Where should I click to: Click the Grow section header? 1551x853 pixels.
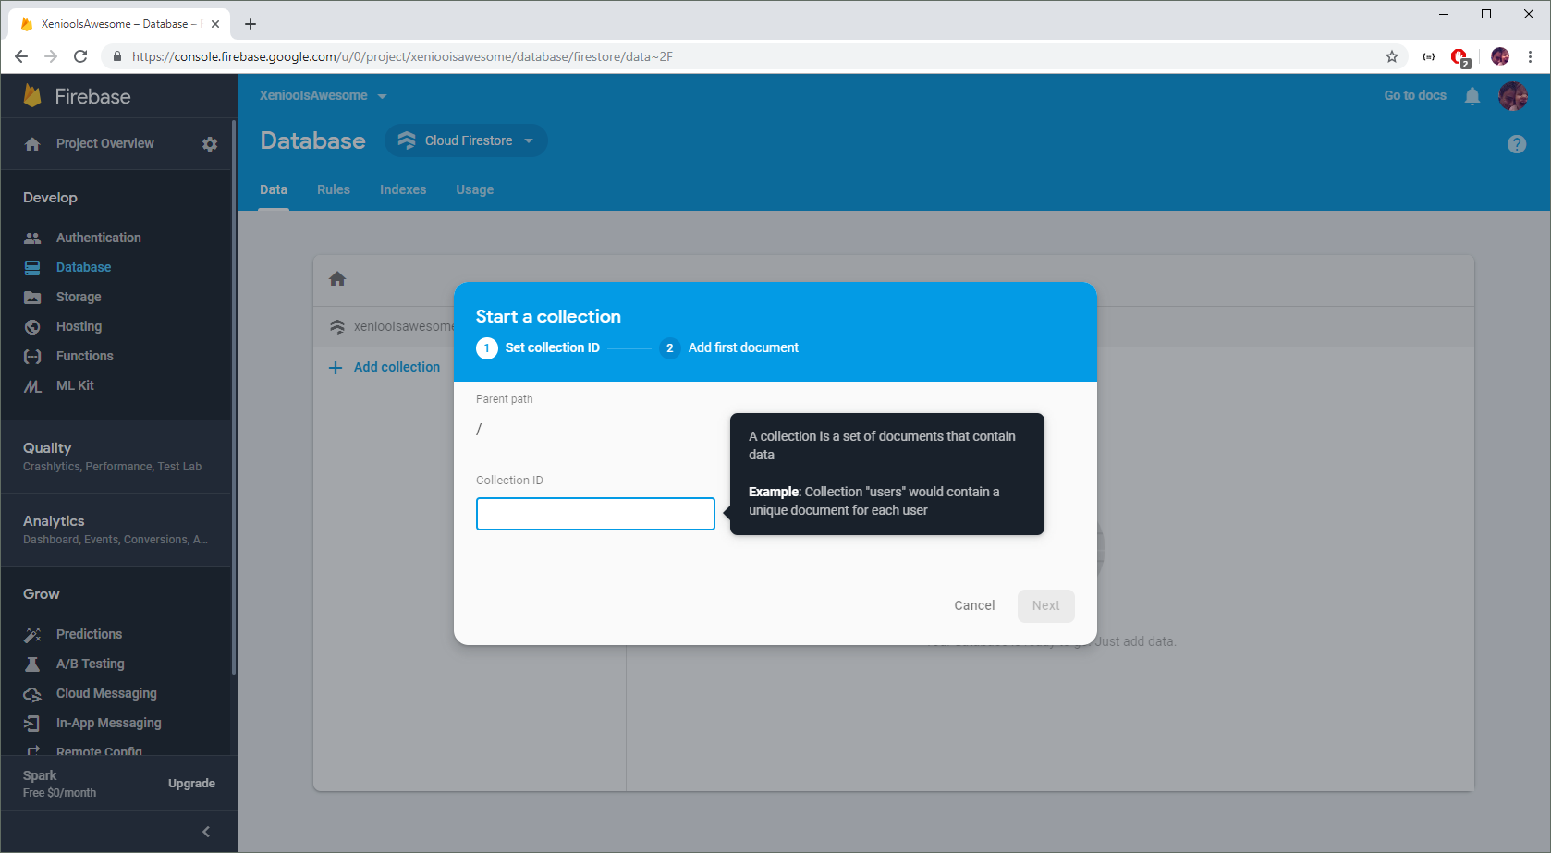42,594
